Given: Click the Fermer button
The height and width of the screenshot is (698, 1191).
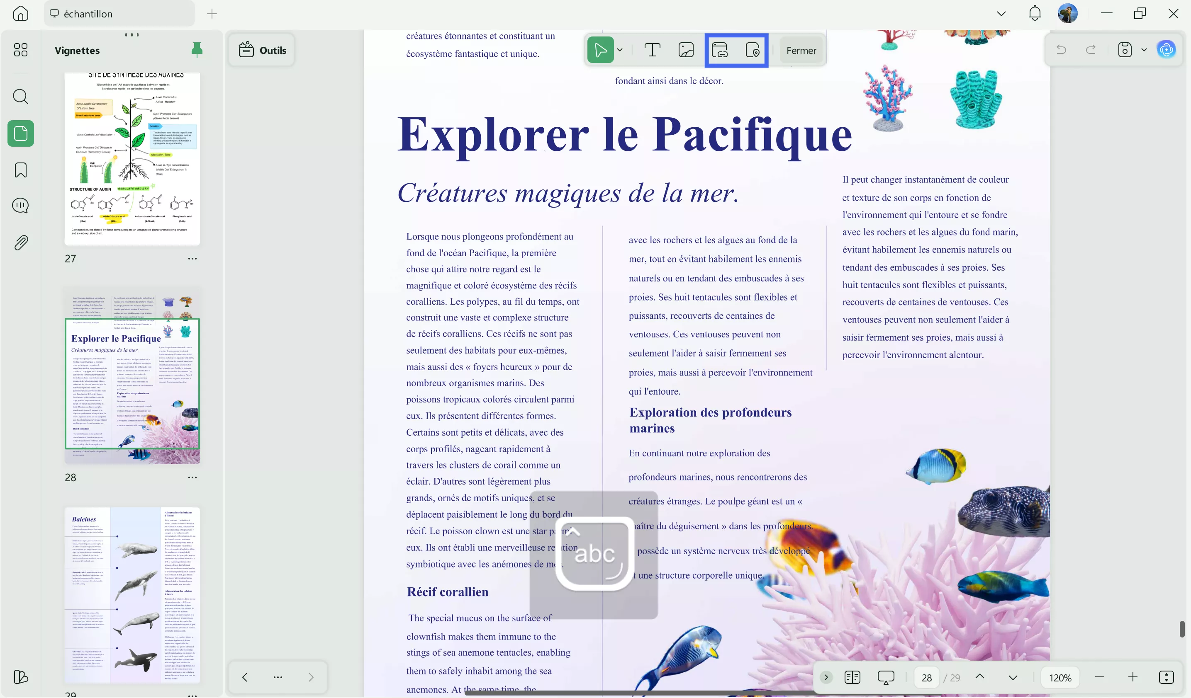Looking at the screenshot, I should click(x=801, y=51).
